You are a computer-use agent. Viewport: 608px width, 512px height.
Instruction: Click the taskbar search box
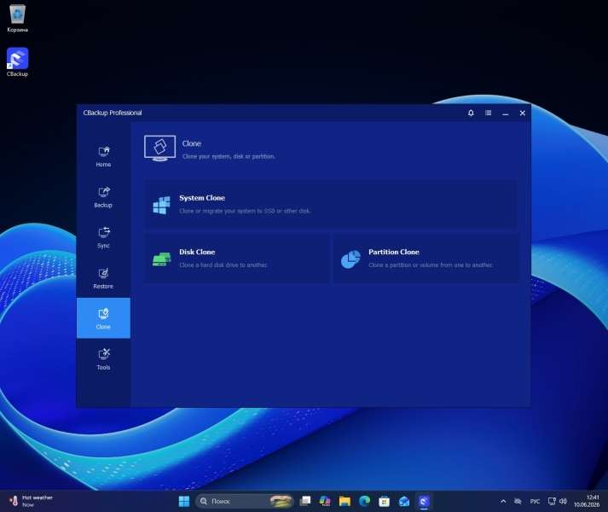[x=244, y=501]
